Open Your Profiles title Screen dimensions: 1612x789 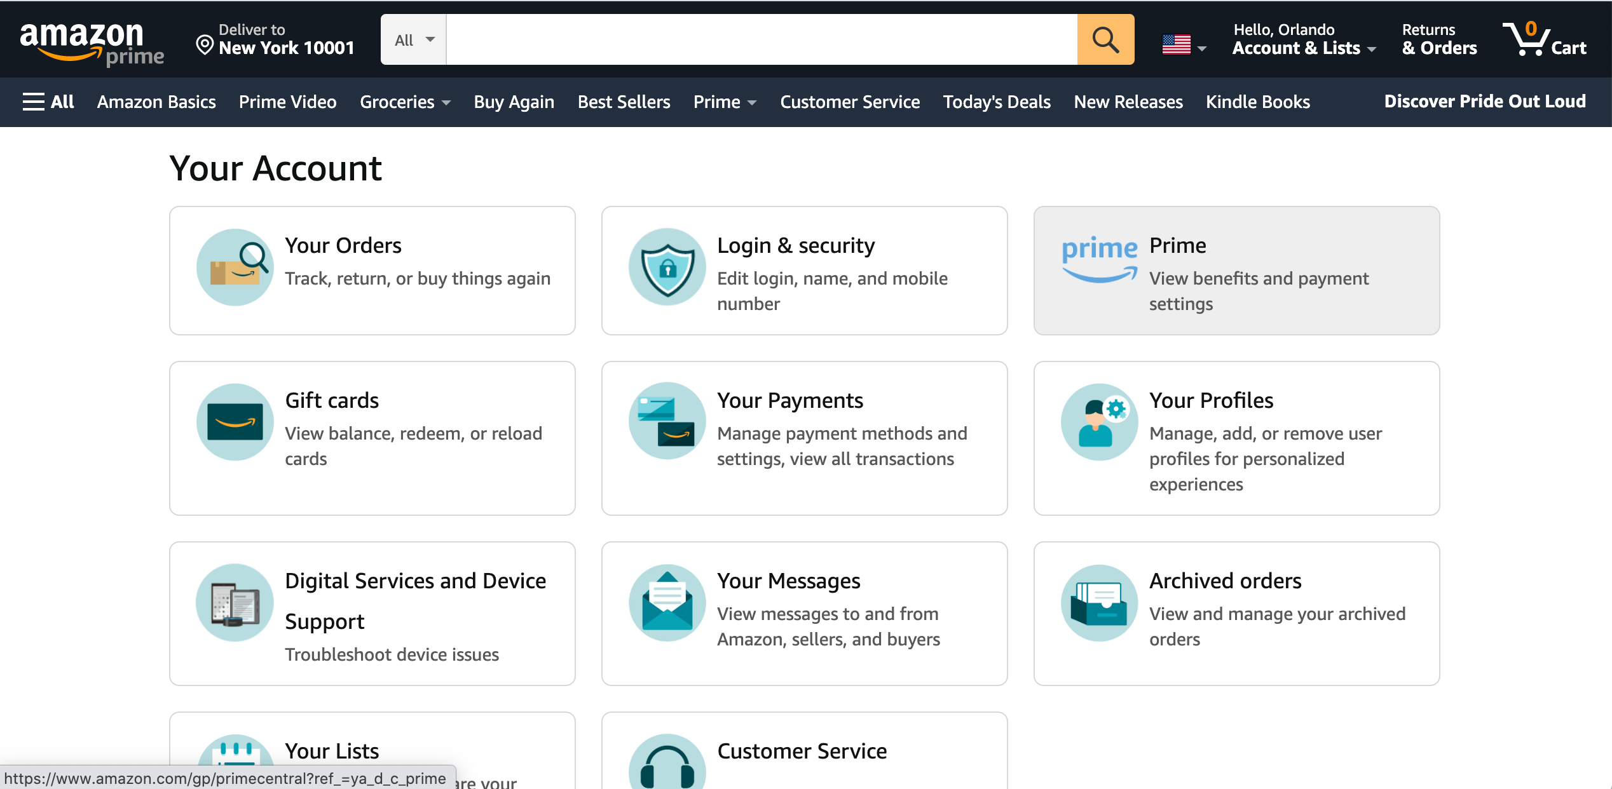click(x=1212, y=400)
